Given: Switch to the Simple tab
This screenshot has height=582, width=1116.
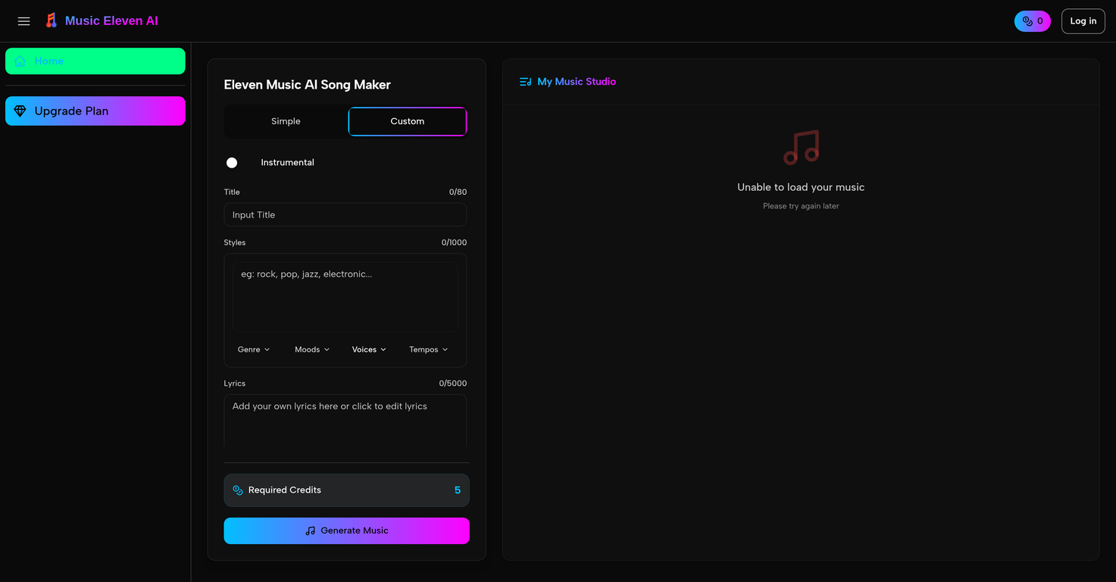Looking at the screenshot, I should point(286,121).
